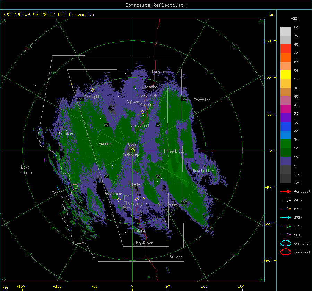This screenshot has height=291, width=312.
Task: Click the Sundre town label
Action: [105, 143]
